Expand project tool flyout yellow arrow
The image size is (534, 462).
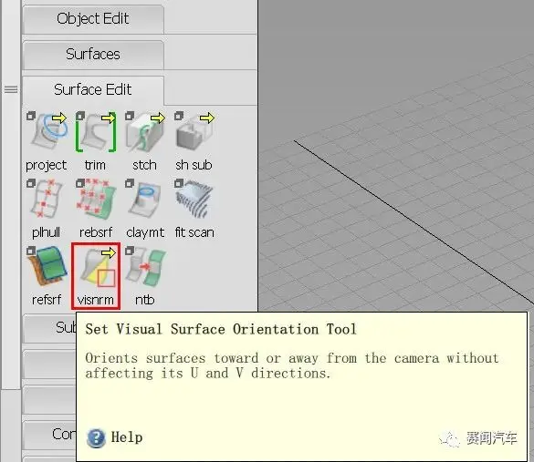click(x=59, y=118)
